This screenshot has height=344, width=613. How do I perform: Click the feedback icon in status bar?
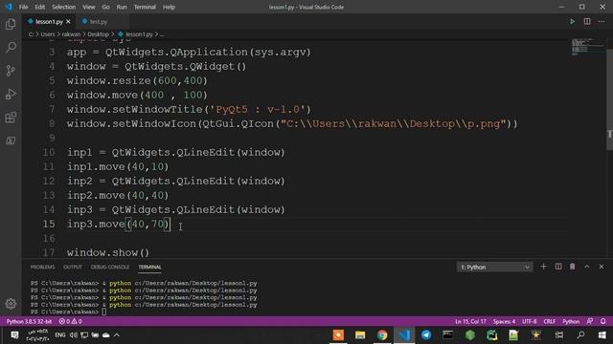coord(590,321)
